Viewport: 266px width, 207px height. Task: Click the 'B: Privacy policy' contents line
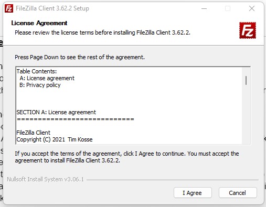(40, 85)
